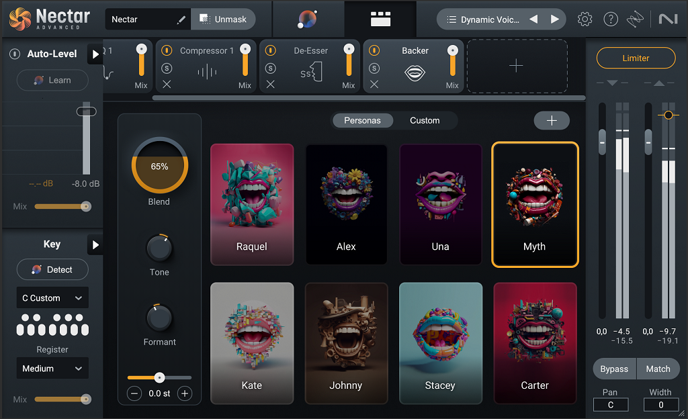688x419 pixels.
Task: Increase pitch shift semitones plus button
Action: click(185, 393)
